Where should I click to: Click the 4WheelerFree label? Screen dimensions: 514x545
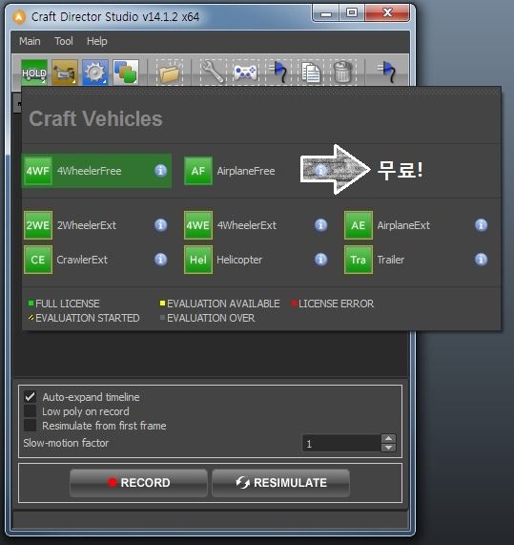pyautogui.click(x=90, y=171)
